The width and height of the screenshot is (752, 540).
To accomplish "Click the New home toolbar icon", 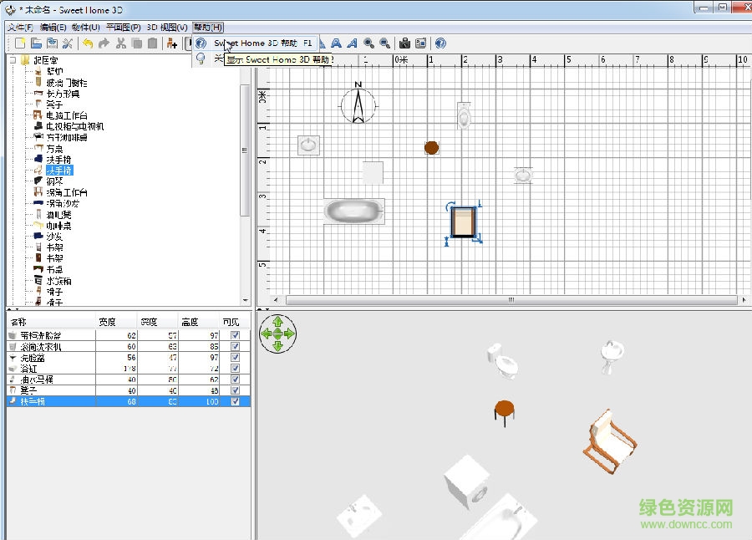I will 20,43.
